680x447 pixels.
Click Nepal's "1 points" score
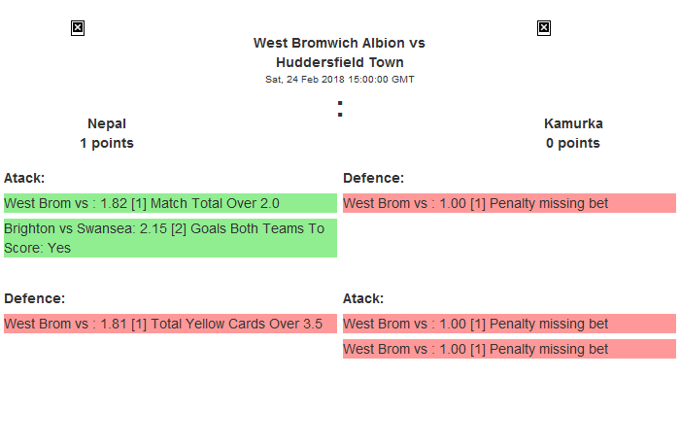[x=107, y=143]
